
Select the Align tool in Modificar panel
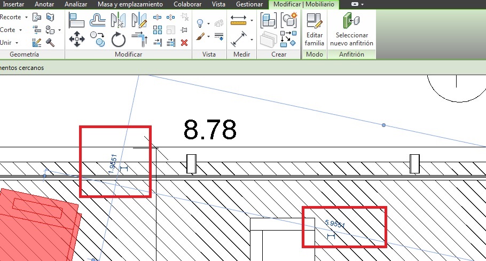[x=77, y=21]
